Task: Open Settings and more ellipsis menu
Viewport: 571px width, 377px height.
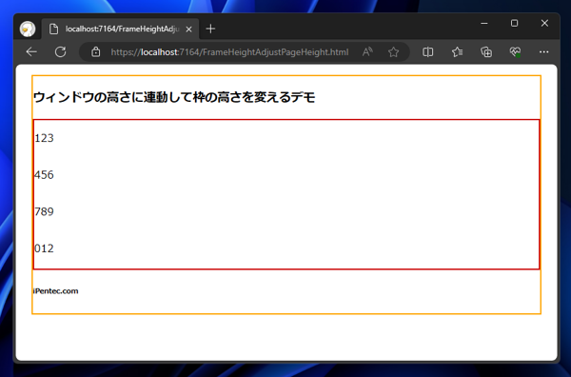Action: (x=544, y=52)
